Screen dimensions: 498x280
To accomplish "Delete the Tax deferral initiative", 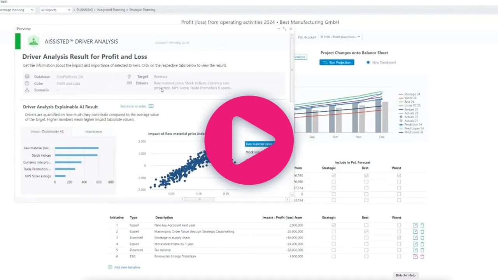I will click(422, 250).
